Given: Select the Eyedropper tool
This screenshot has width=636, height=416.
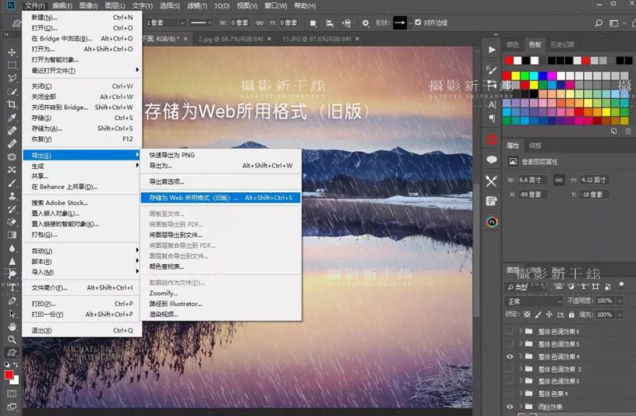Looking at the screenshot, I should coord(12,117).
